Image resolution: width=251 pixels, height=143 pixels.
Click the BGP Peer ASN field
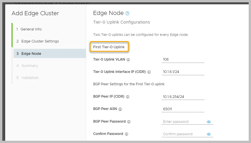(183, 109)
